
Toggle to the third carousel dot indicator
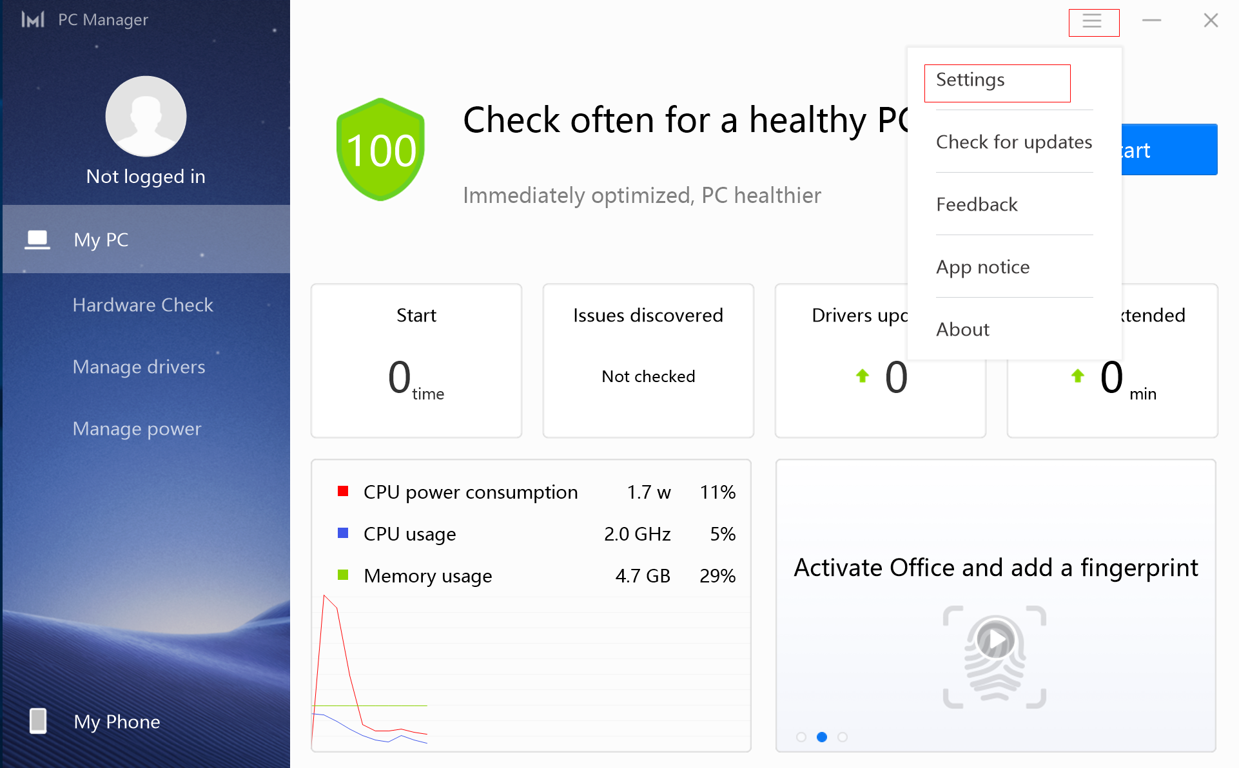pos(842,737)
